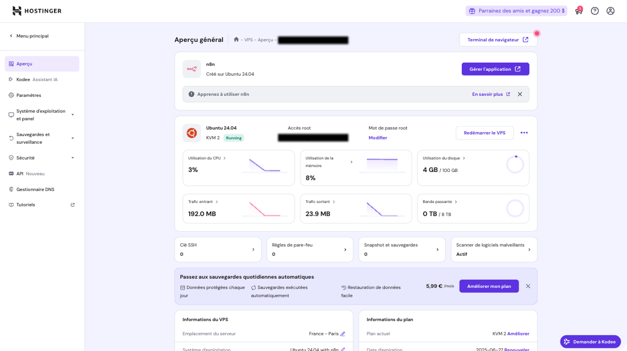Edit server location pencil icon
Image resolution: width=627 pixels, height=351 pixels.
click(342, 334)
